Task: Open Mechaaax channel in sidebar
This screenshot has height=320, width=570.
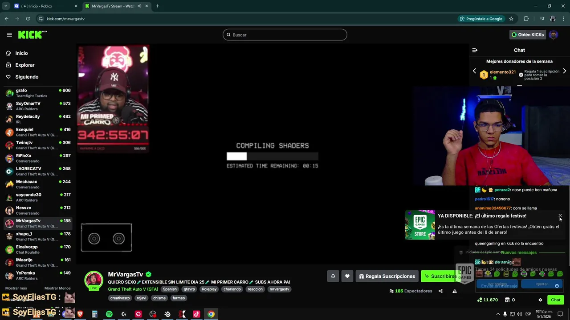Action: coord(38,184)
